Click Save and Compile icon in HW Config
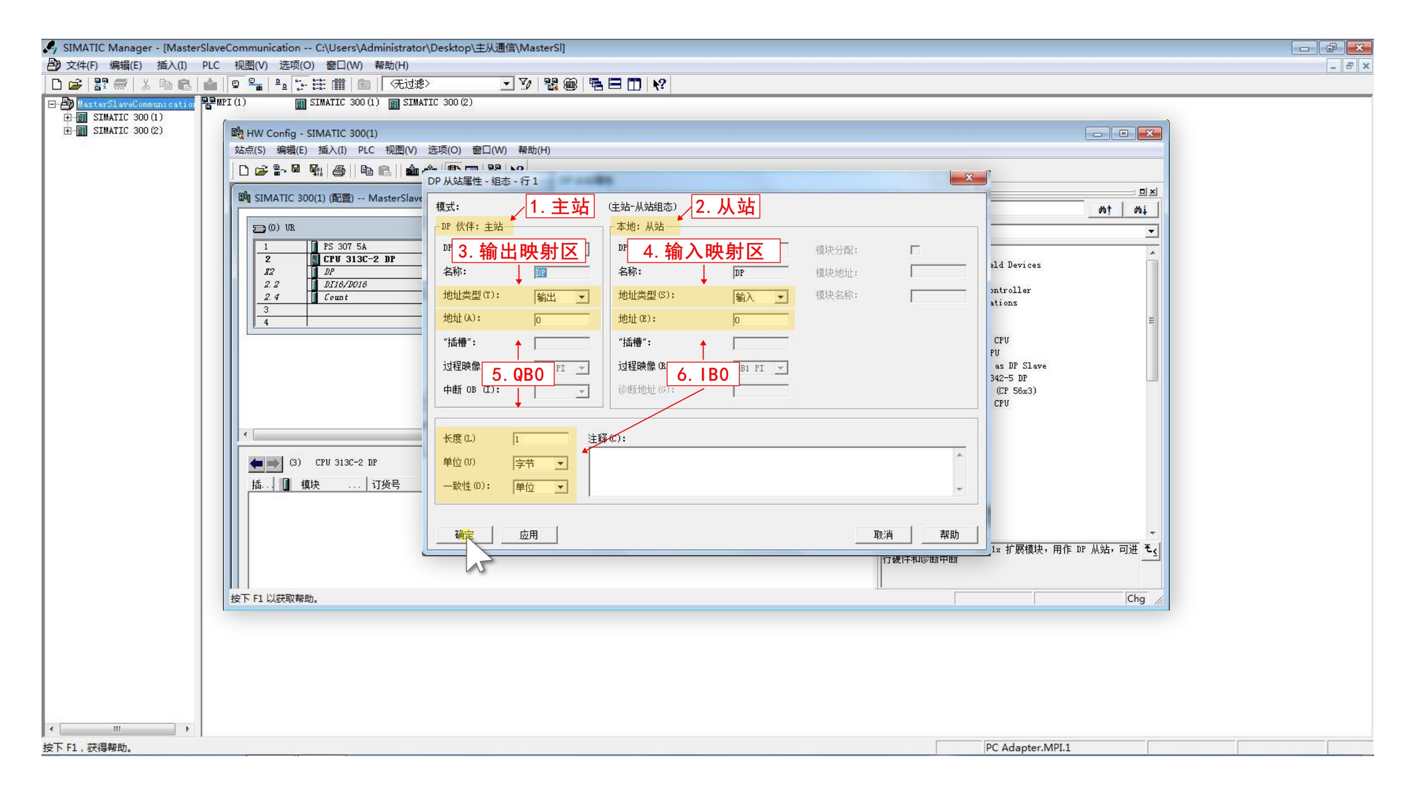 coord(316,171)
